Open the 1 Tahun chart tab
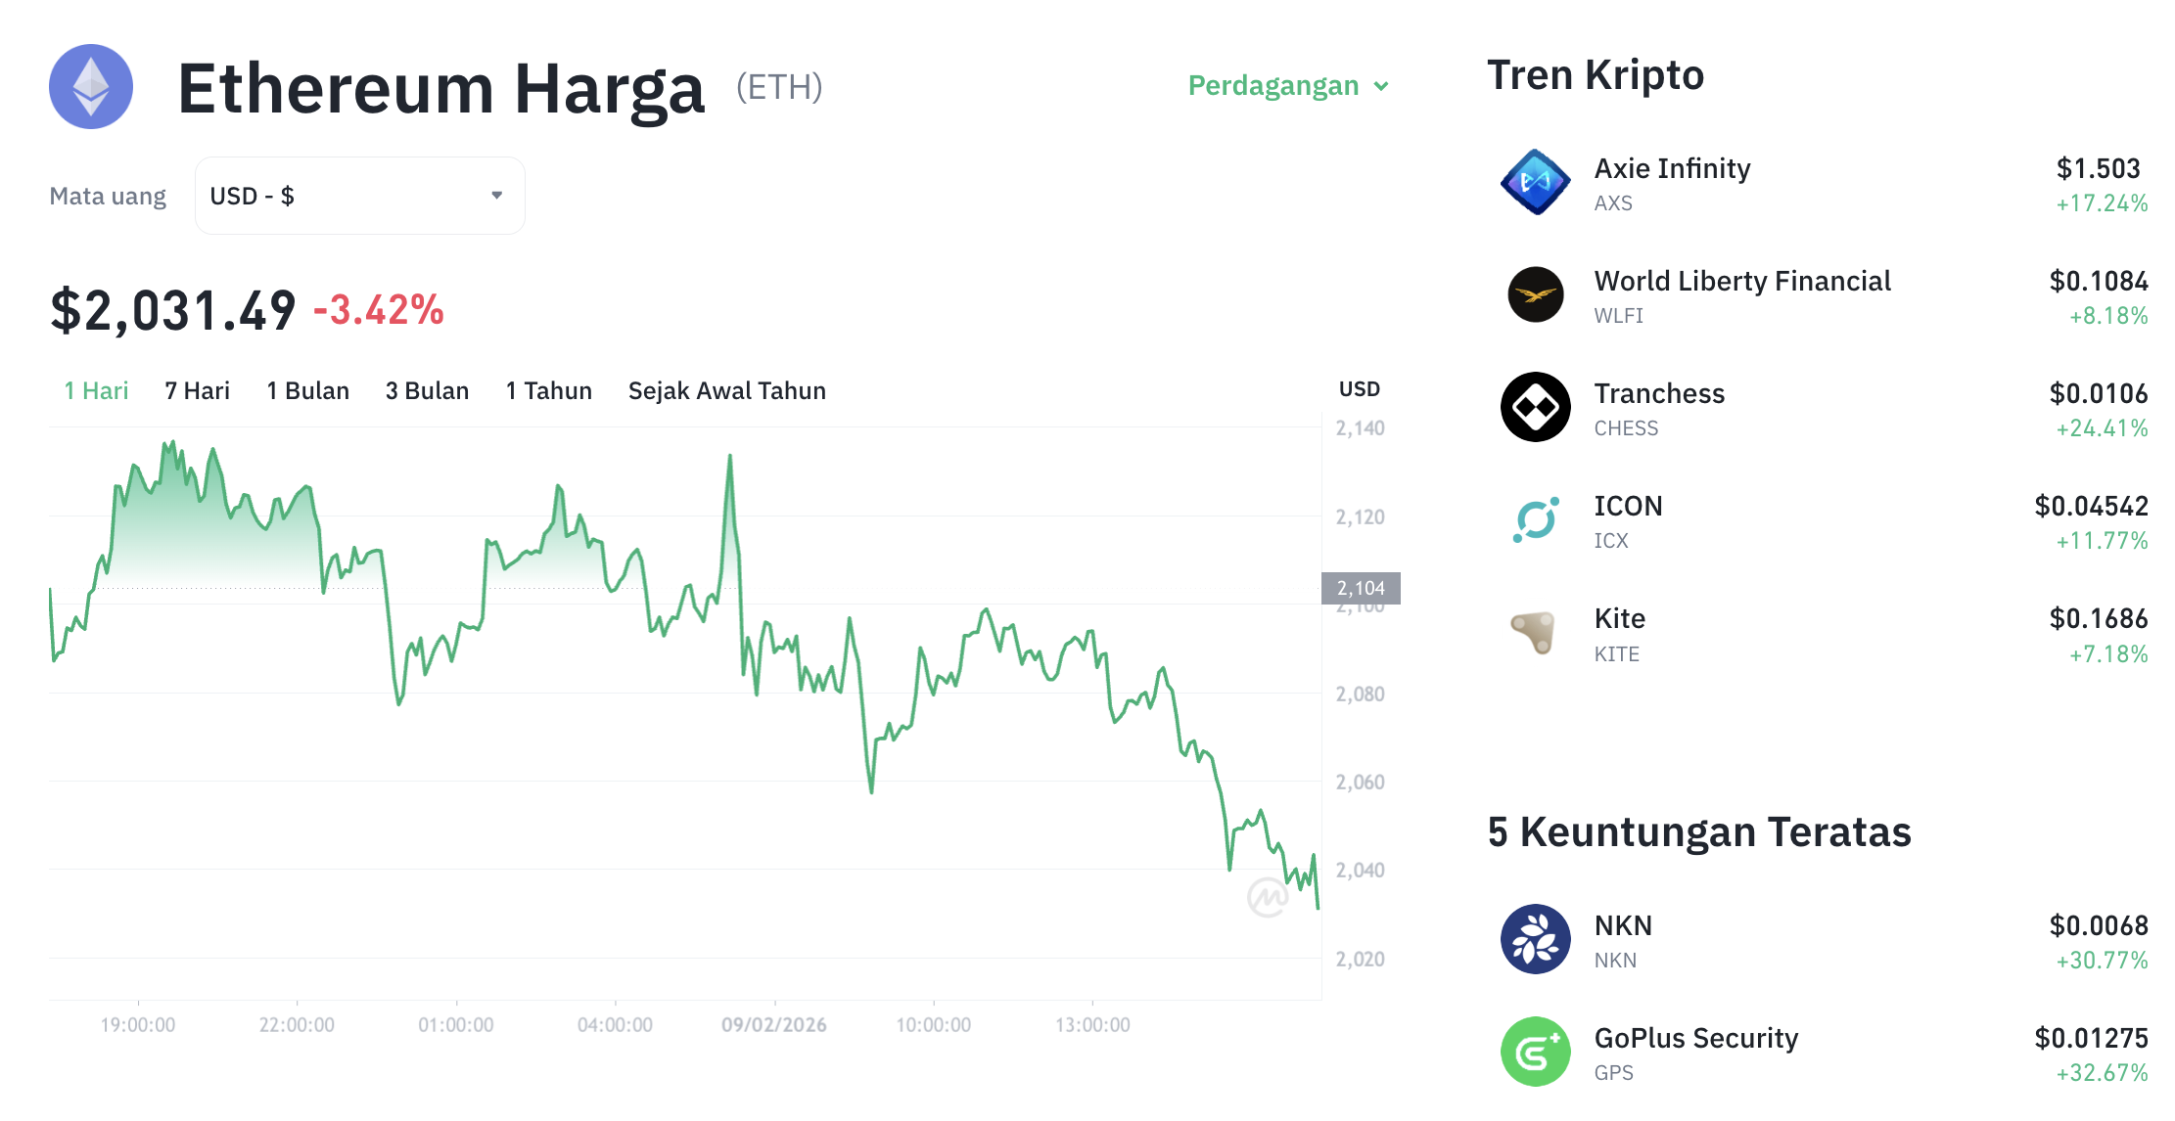 click(548, 390)
